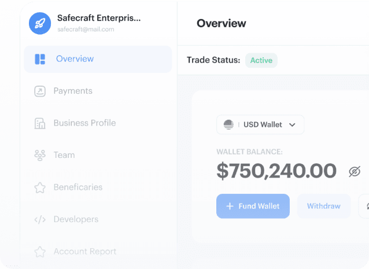
Task: Click the Developers code brackets icon
Action: 40,220
